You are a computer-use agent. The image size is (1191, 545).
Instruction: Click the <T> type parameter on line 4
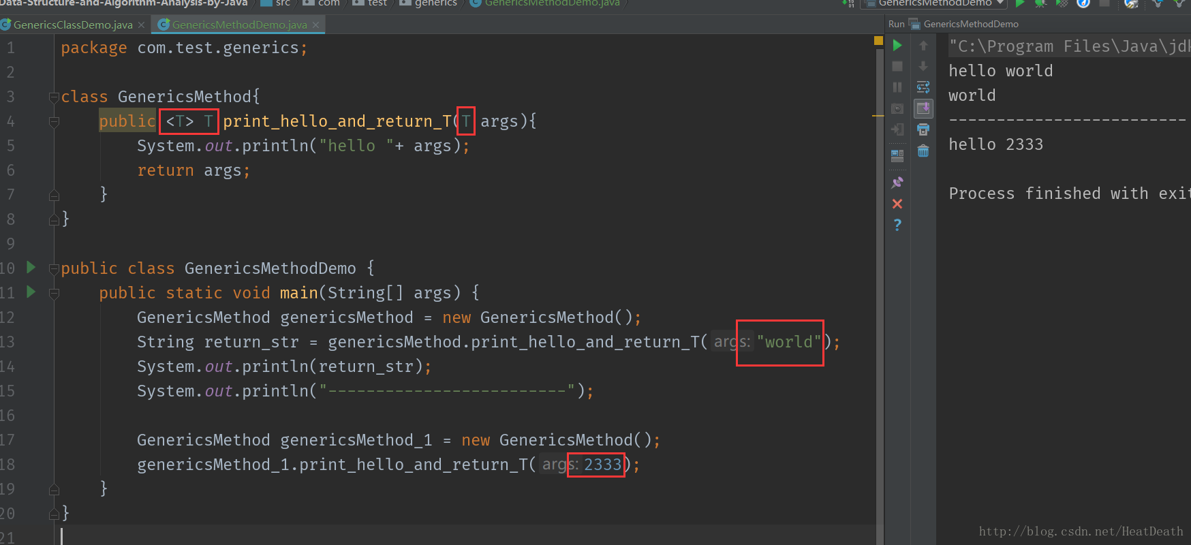[180, 121]
